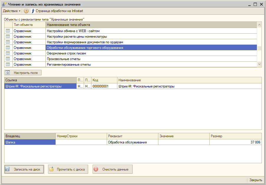
Task: Open the Действия menu
Action: tap(12, 11)
